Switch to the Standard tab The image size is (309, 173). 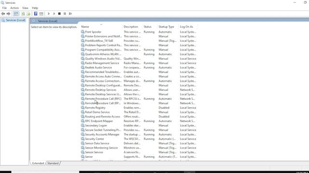(53, 163)
